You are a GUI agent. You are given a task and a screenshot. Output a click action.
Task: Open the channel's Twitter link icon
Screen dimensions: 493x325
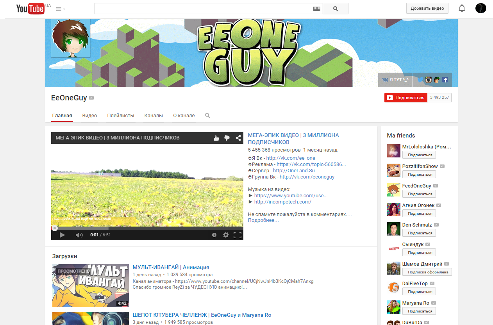click(x=420, y=80)
